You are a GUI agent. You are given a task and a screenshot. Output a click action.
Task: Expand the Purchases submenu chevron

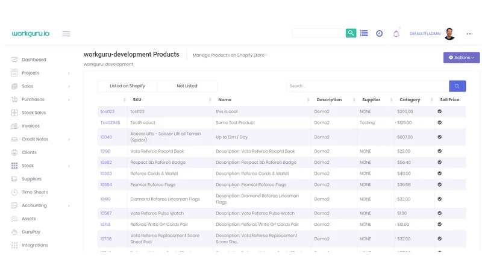[69, 99]
